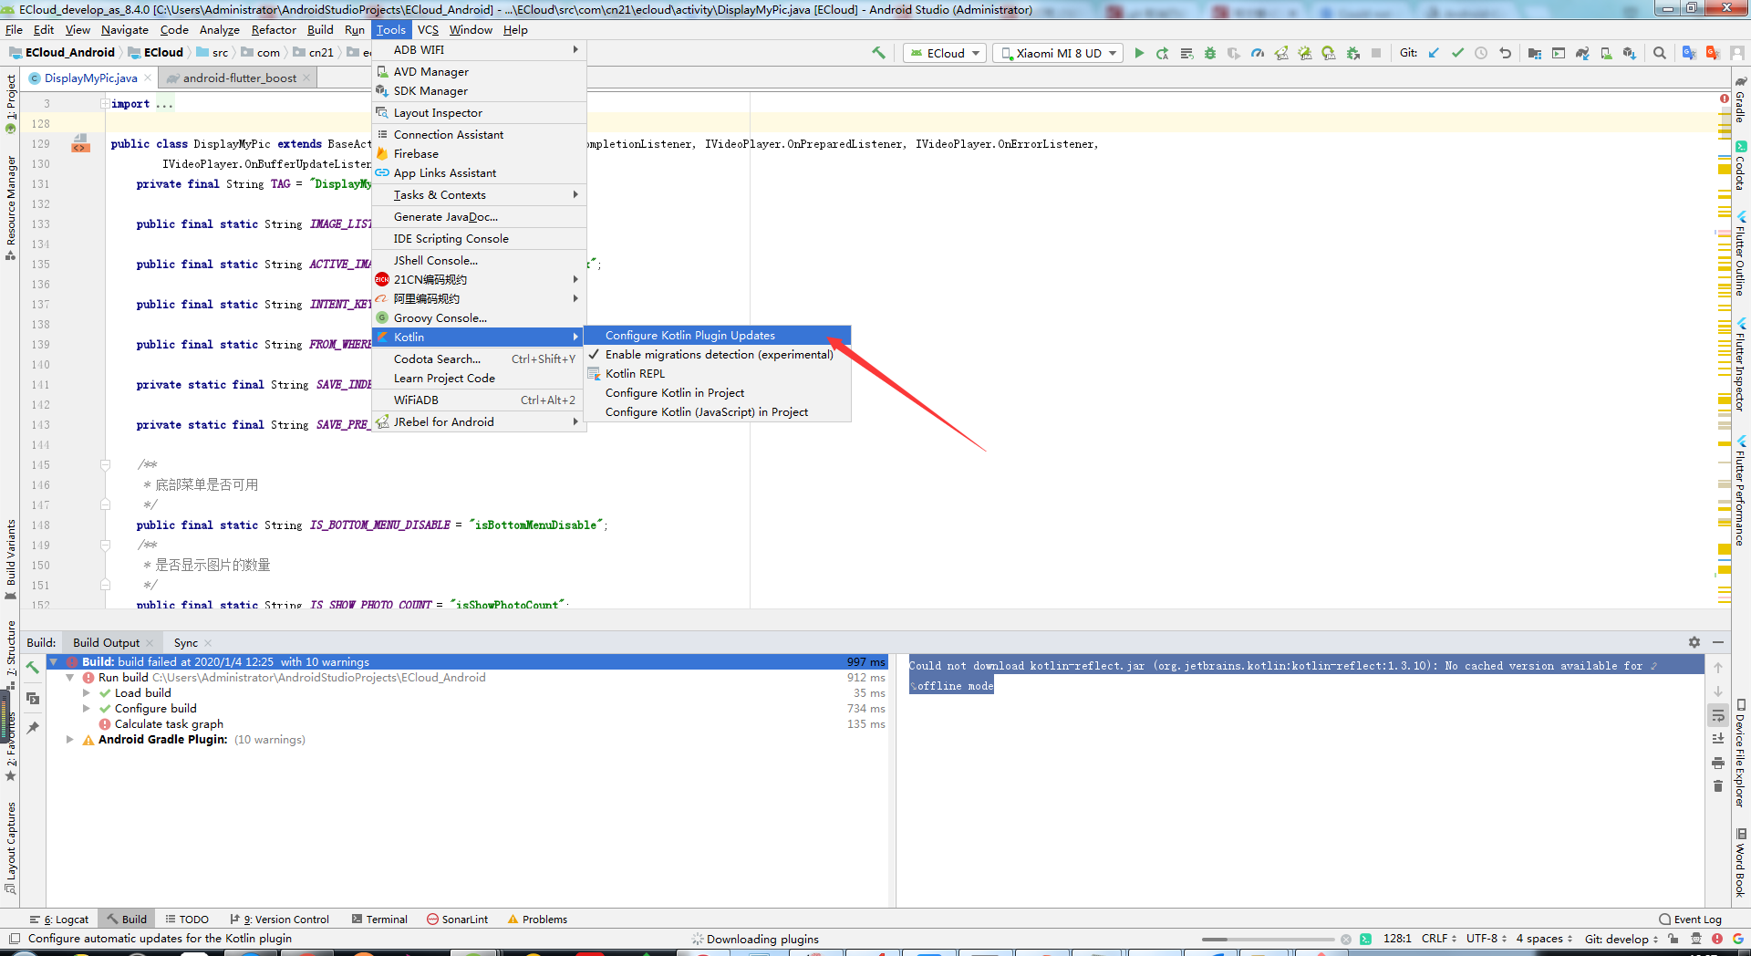The width and height of the screenshot is (1751, 956).
Task: Select Configure Kotlin Plugin Updates
Action: 717,336
